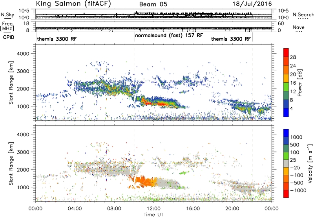Click the gray band in velocity color bar
The image size is (314, 217).
pos(286,164)
